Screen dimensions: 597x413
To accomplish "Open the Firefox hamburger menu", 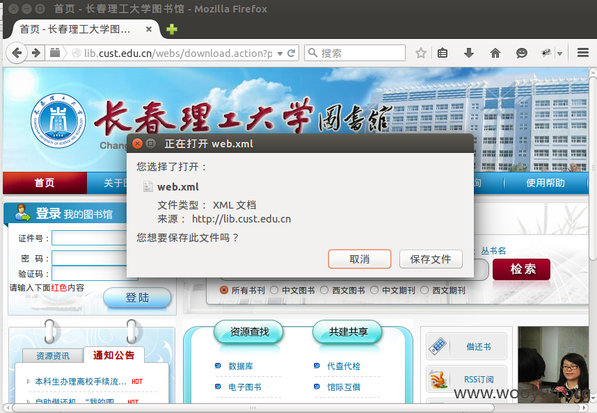I will pyautogui.click(x=583, y=52).
